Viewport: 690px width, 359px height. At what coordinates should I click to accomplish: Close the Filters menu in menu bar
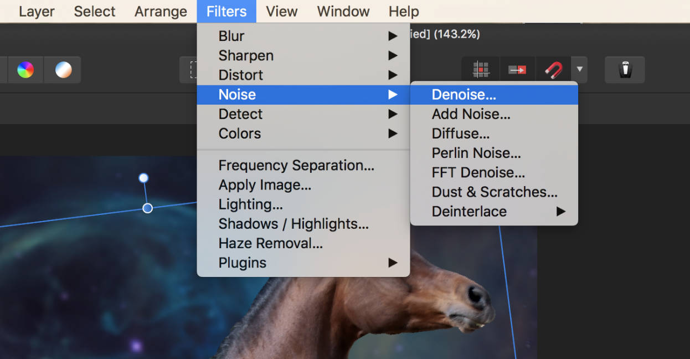[x=226, y=11]
